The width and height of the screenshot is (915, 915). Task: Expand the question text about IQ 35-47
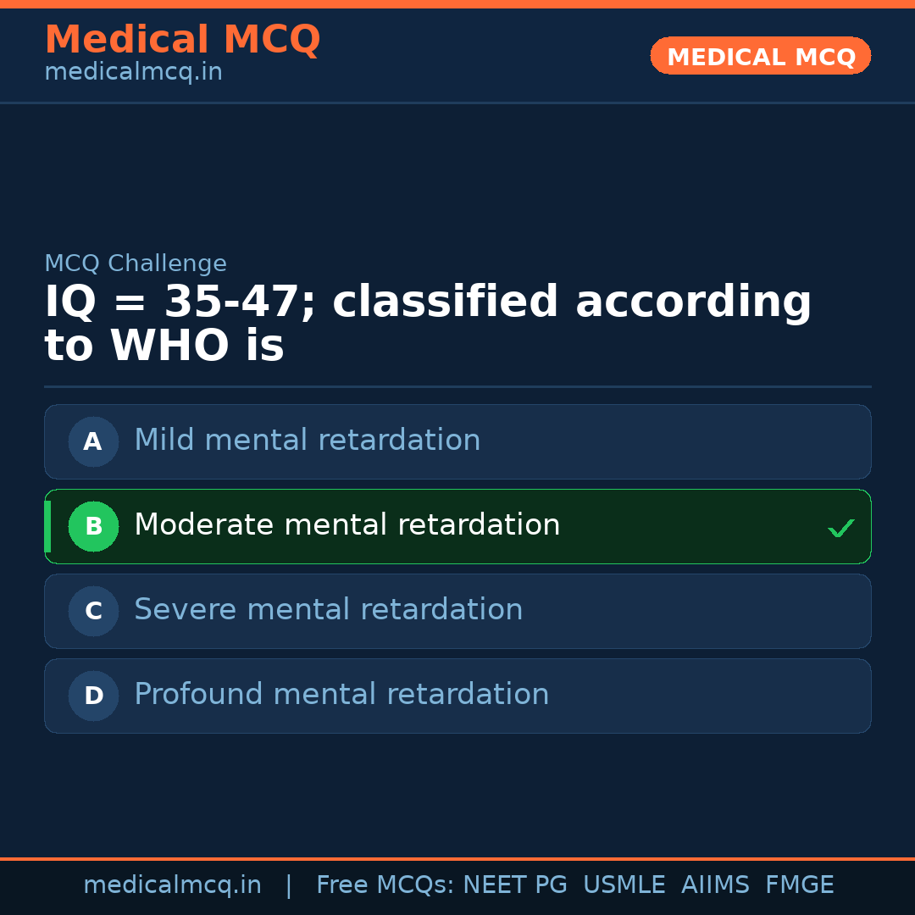pos(428,322)
